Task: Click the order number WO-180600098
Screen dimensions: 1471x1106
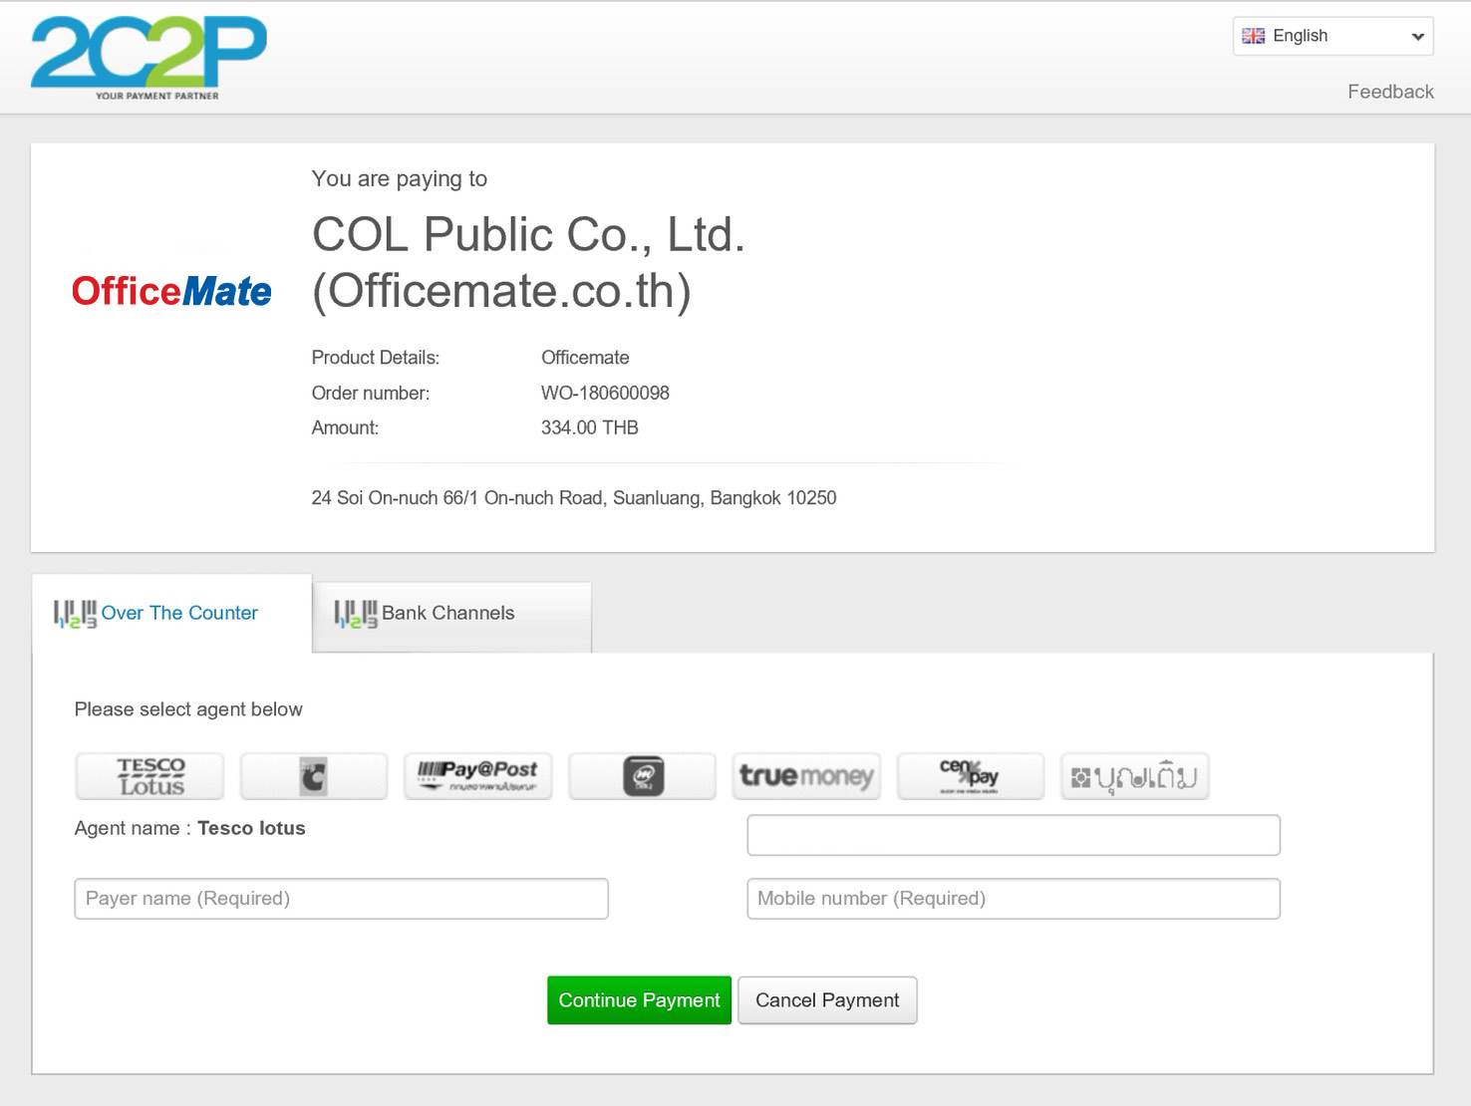Action: pyautogui.click(x=605, y=393)
